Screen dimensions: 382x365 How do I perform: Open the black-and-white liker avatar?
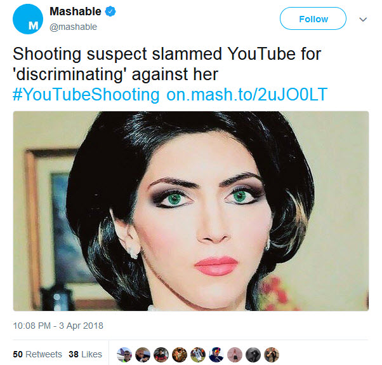pyautogui.click(x=253, y=355)
